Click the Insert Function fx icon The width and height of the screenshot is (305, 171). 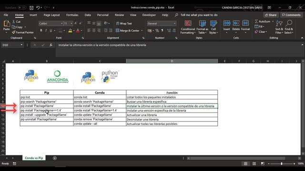tap(51, 45)
